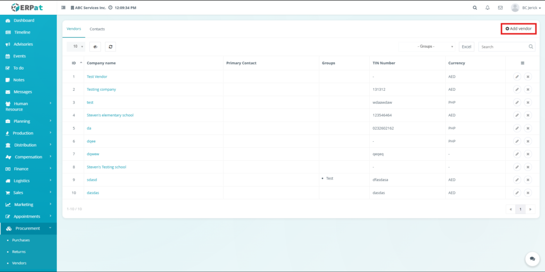Viewport: 545px width, 272px height.
Task: Edit the Test Vendor row
Action: coord(517,76)
